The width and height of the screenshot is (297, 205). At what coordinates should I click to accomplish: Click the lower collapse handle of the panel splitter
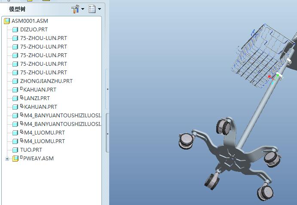pos(107,133)
